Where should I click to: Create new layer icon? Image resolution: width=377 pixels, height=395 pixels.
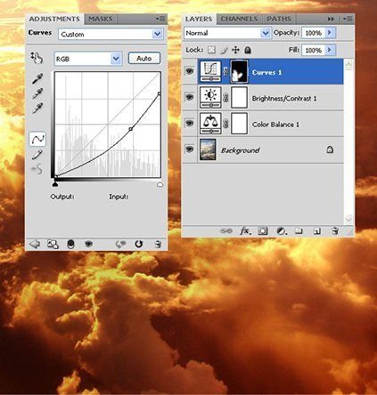317,230
